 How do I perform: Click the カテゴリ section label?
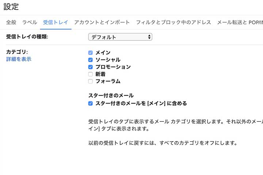point(17,52)
